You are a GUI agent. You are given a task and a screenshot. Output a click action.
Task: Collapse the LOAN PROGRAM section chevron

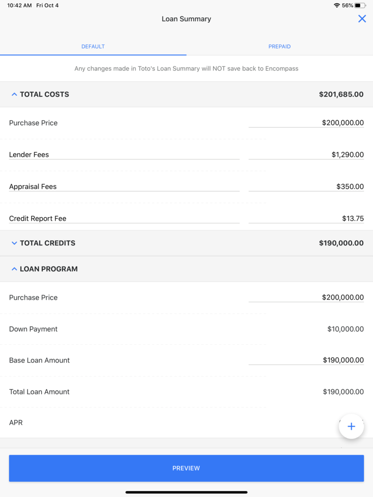coord(14,269)
